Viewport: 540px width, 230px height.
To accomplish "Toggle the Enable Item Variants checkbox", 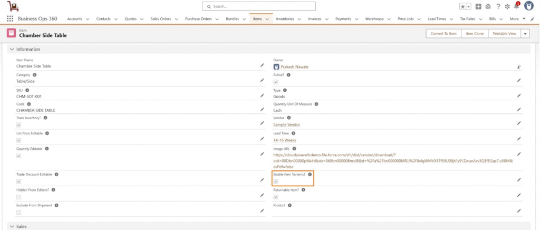I will coord(276,181).
